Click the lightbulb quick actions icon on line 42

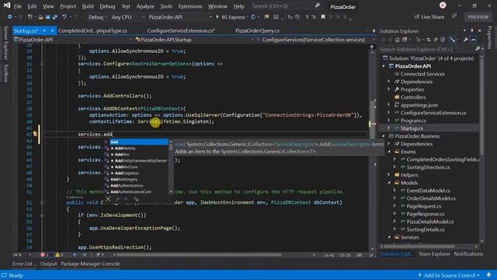coord(35,134)
